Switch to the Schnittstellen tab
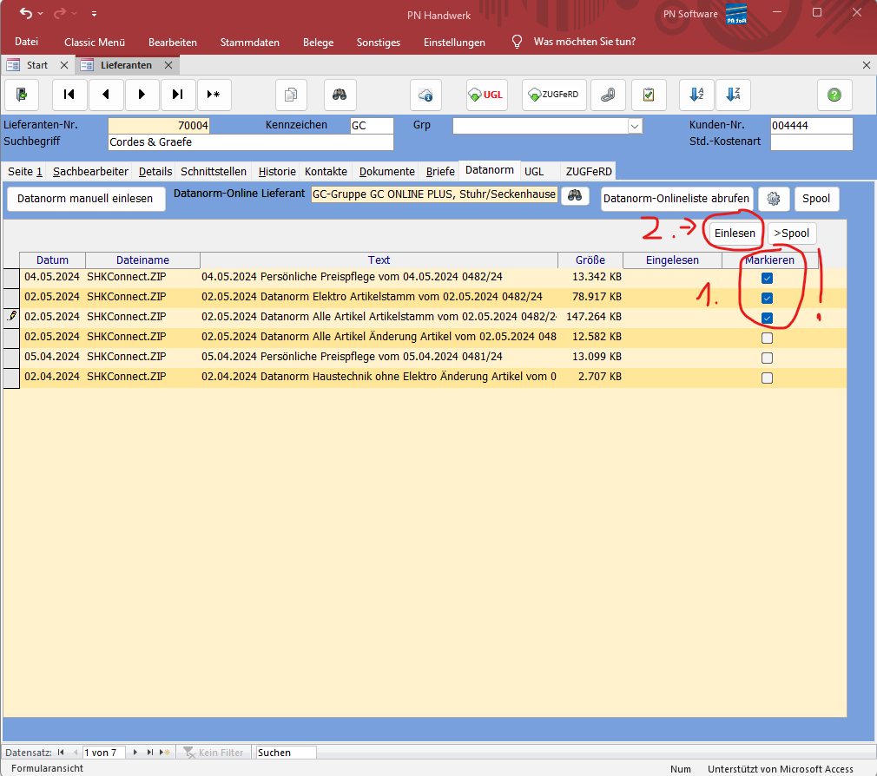This screenshot has height=776, width=877. (213, 172)
